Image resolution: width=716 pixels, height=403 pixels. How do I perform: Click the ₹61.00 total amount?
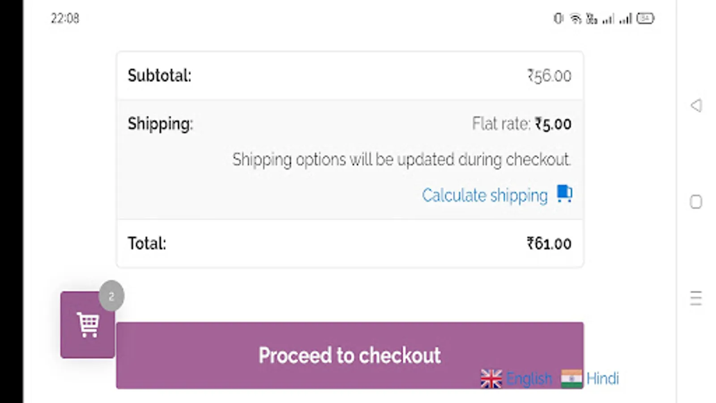[x=549, y=244]
